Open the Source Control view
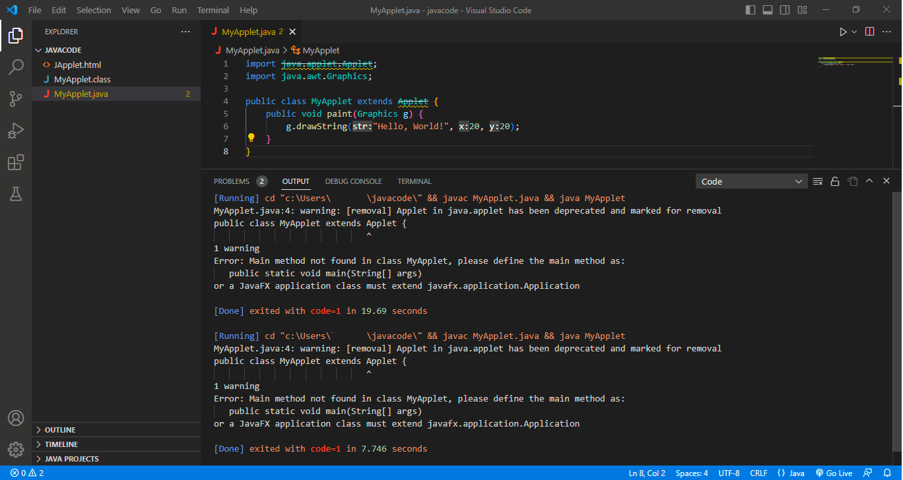Viewport: 903px width, 480px height. [x=16, y=99]
